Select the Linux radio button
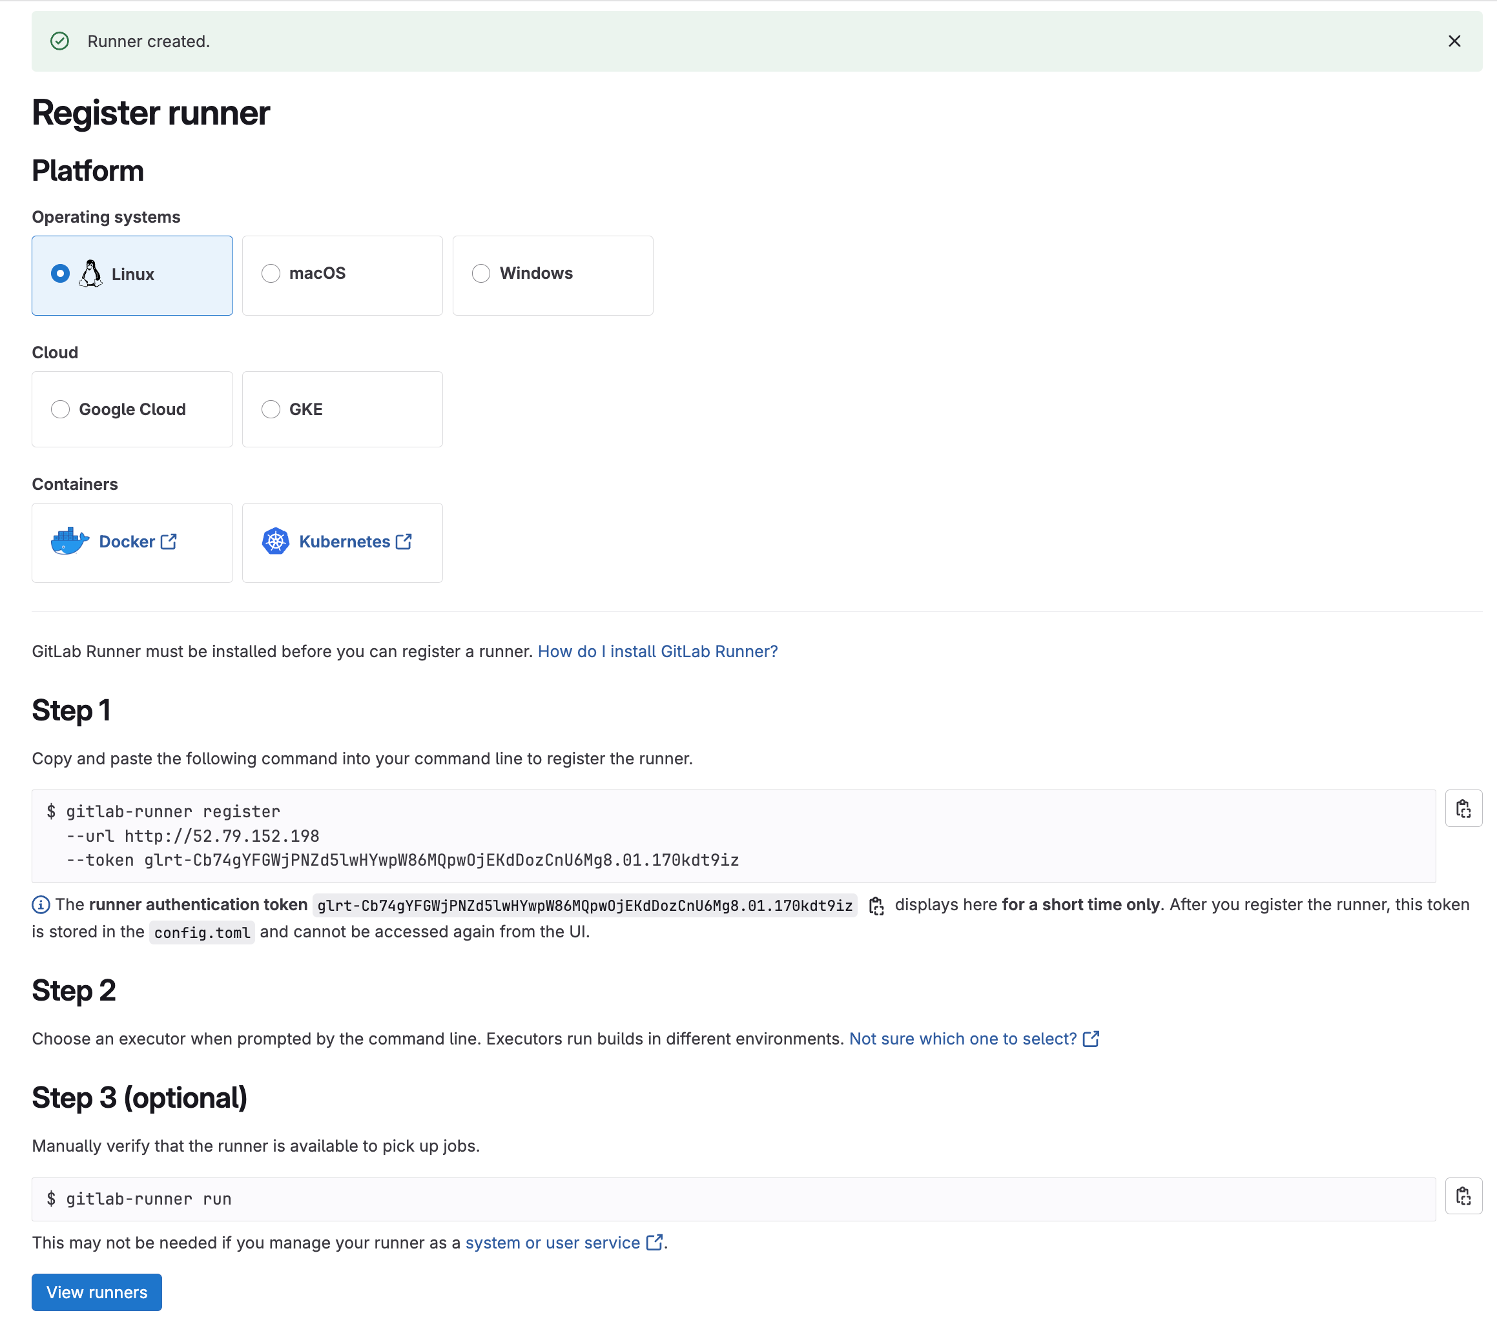This screenshot has height=1335, width=1497. tap(60, 274)
